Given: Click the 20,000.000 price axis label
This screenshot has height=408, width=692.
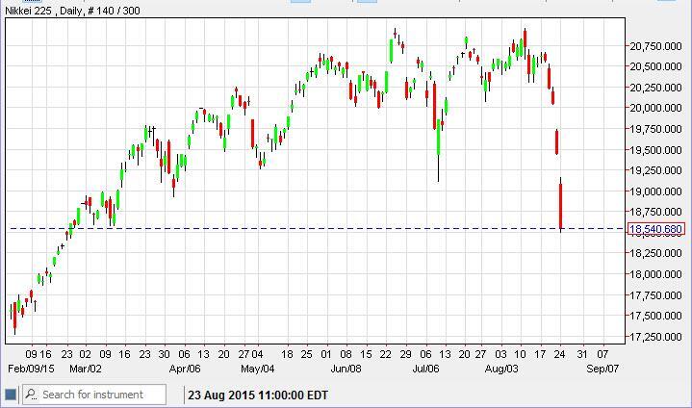Looking at the screenshot, I should (x=655, y=108).
